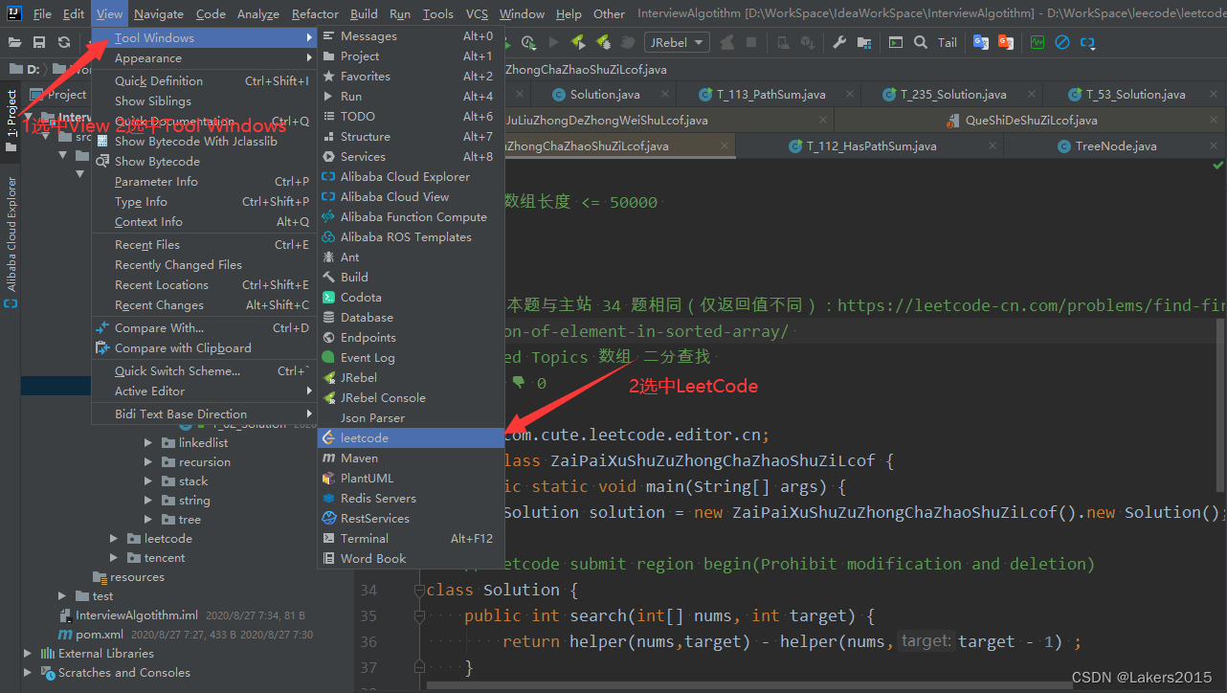Expand the string folder
The height and width of the screenshot is (693, 1227).
click(148, 501)
